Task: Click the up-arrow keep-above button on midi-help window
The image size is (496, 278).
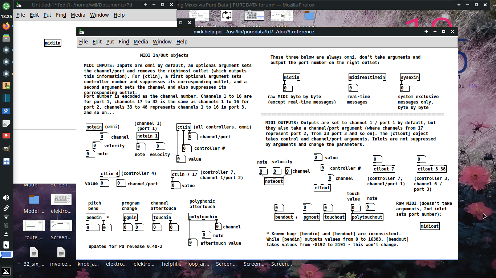Action: [x=426, y=31]
